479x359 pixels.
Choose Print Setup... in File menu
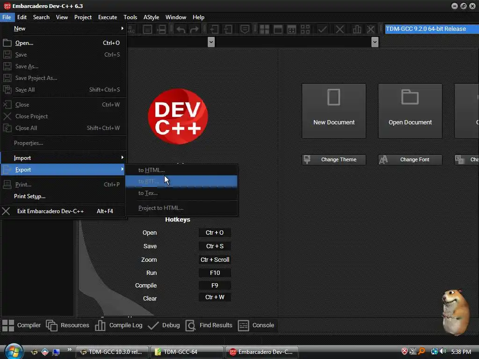point(63,196)
